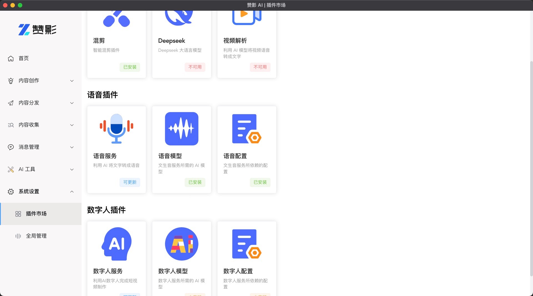Click the 数字人配置 plugin title
Screen dimensions: 533x296
tap(238, 271)
